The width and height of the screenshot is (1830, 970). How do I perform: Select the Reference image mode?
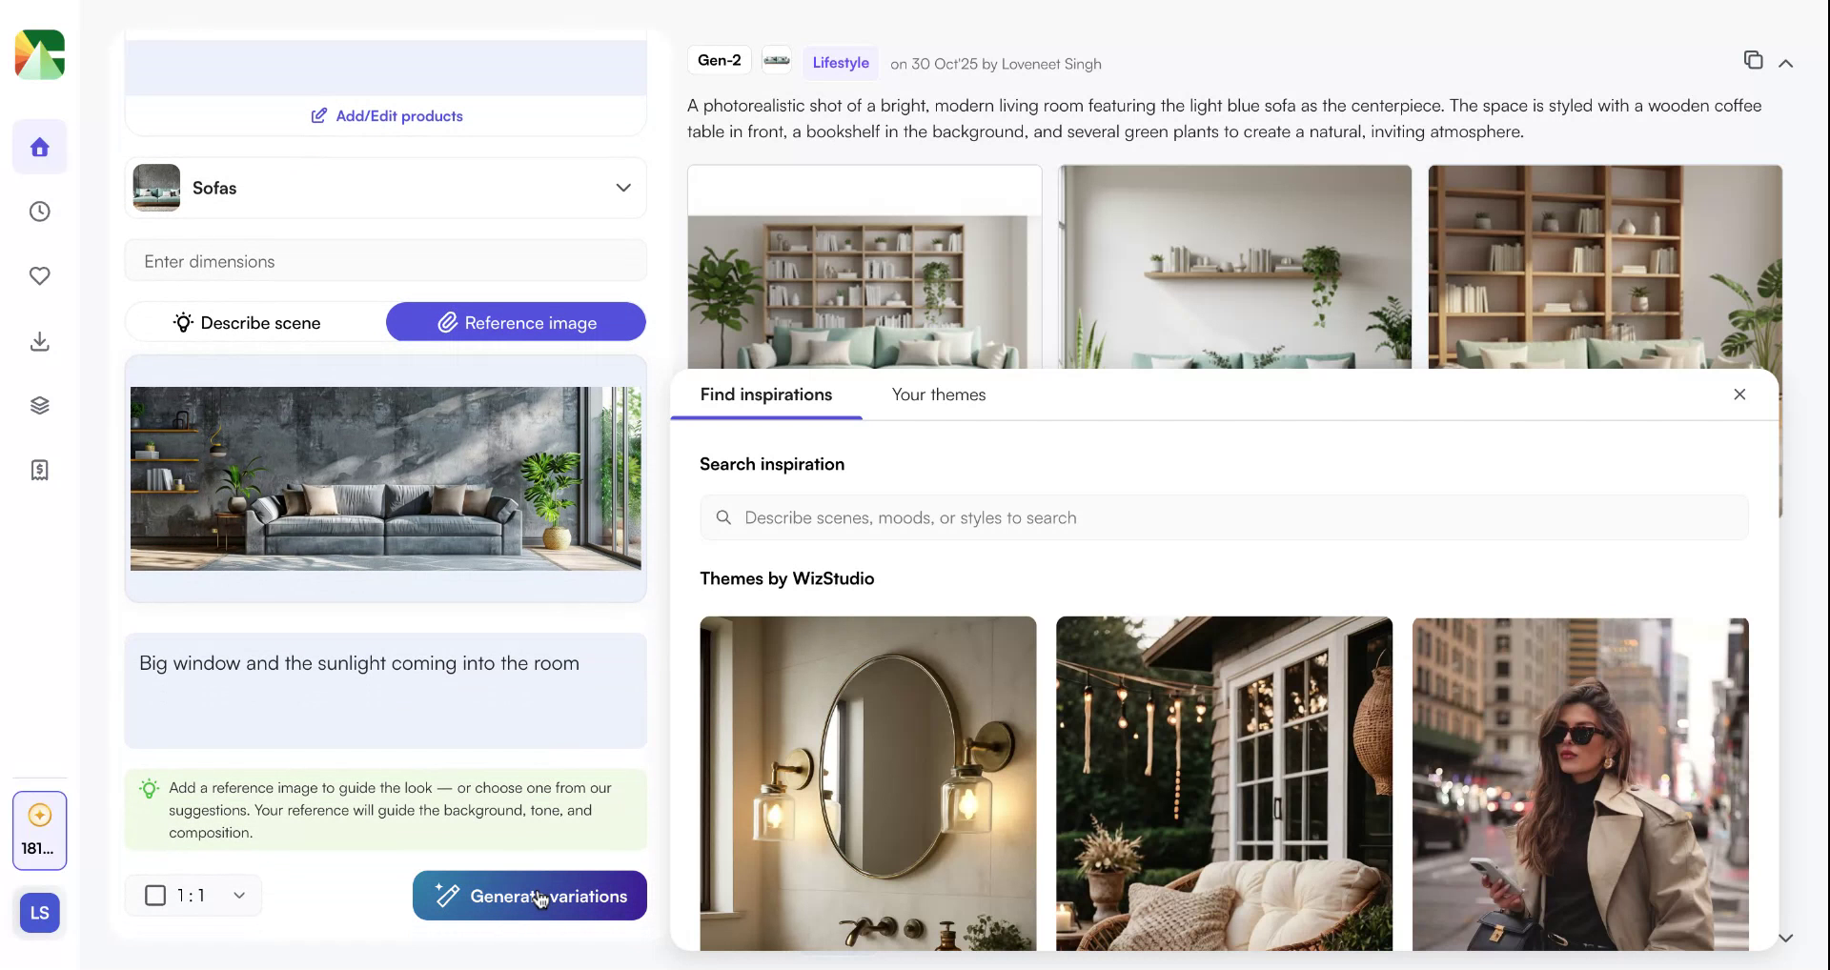click(x=516, y=322)
